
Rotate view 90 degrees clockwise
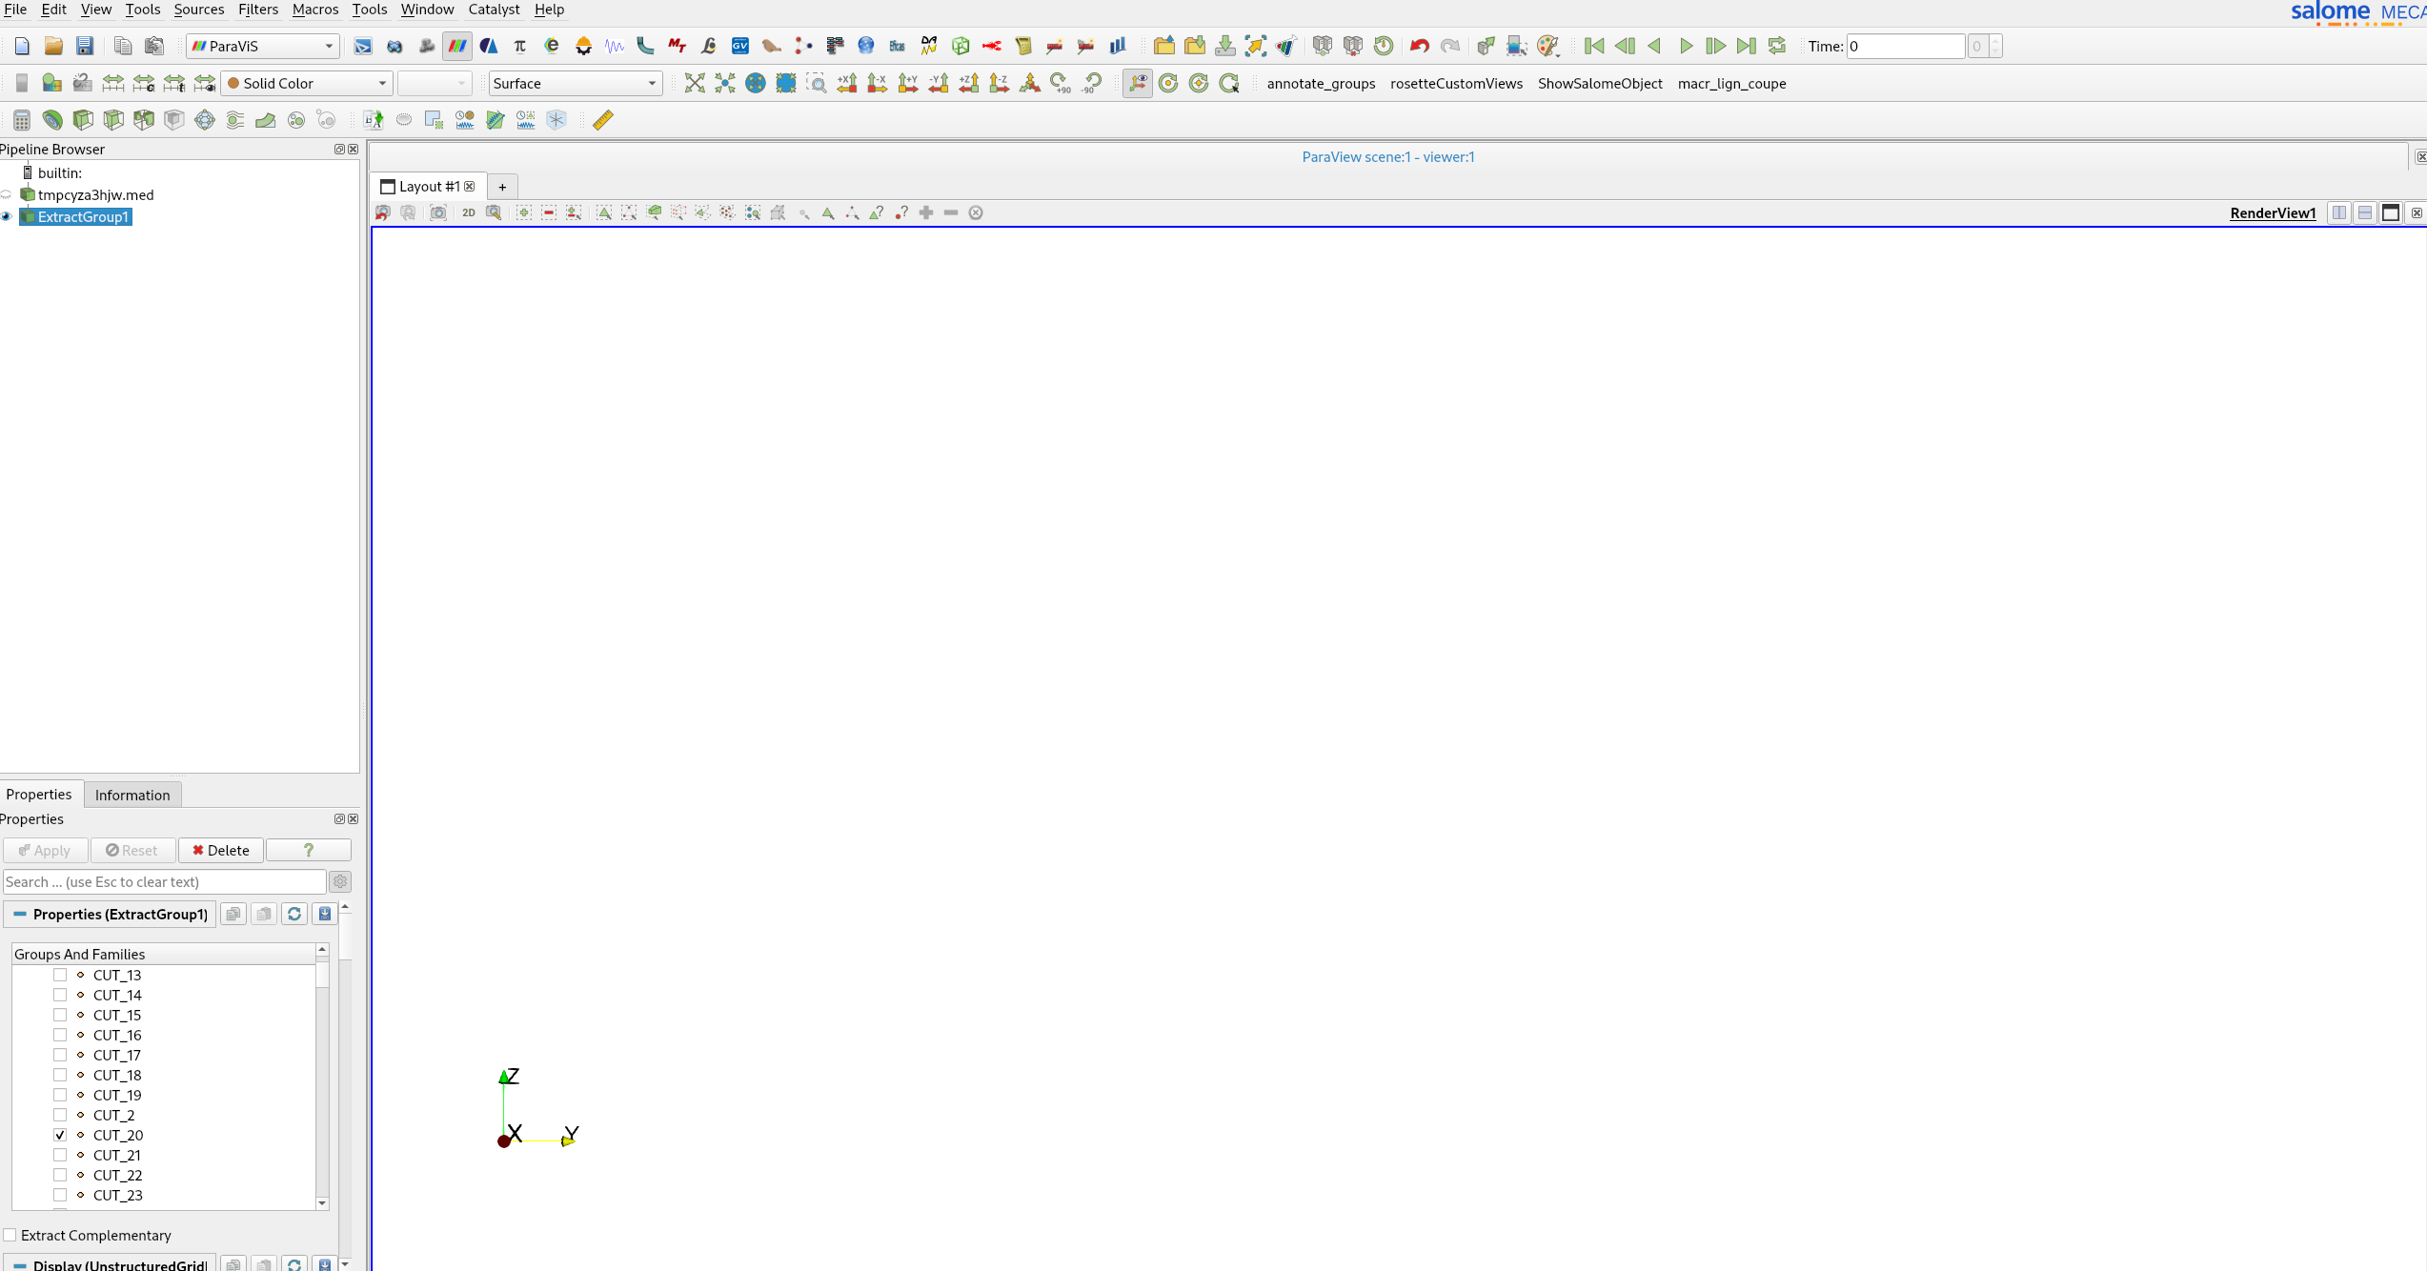pos(1061,83)
